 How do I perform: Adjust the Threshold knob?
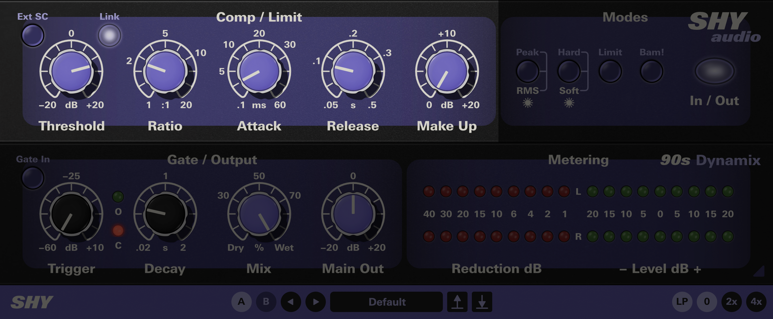pyautogui.click(x=71, y=71)
